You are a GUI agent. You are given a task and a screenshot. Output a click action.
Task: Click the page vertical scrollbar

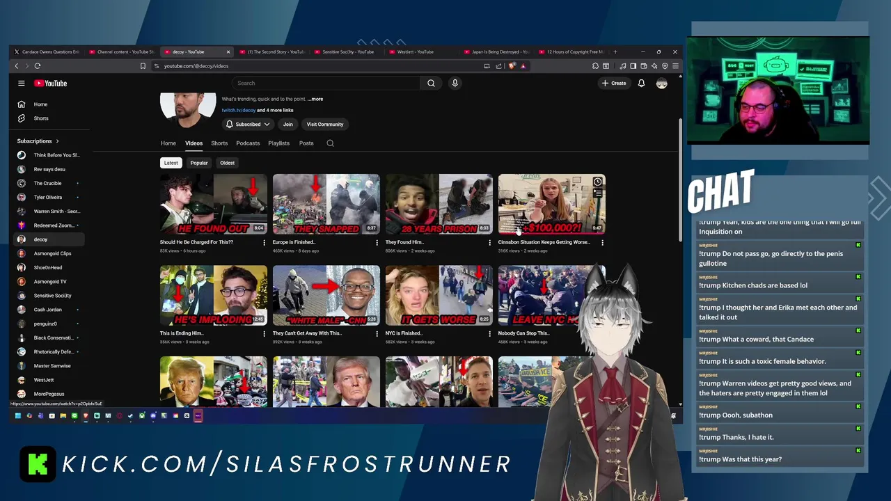coord(680,181)
